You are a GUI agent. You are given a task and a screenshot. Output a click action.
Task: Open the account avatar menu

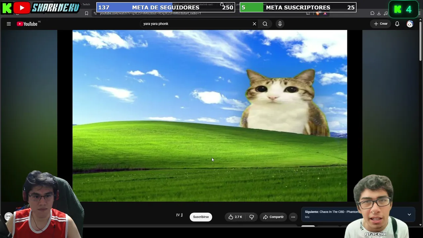(410, 24)
